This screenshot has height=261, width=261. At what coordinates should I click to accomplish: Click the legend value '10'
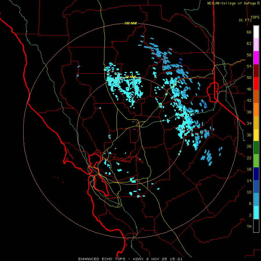[x=249, y=192]
